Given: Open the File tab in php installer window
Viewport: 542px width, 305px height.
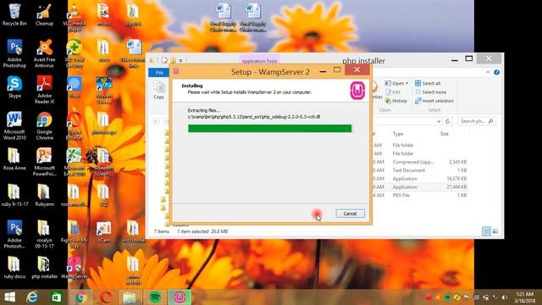Looking at the screenshot, I should [159, 73].
